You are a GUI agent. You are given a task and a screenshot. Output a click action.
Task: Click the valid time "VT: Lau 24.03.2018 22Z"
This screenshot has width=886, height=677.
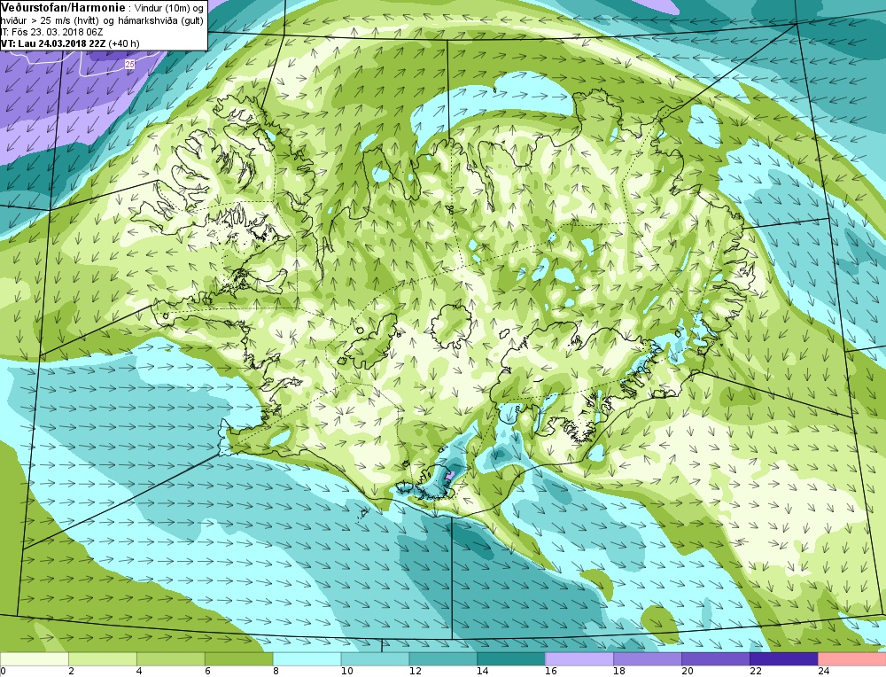tap(53, 43)
